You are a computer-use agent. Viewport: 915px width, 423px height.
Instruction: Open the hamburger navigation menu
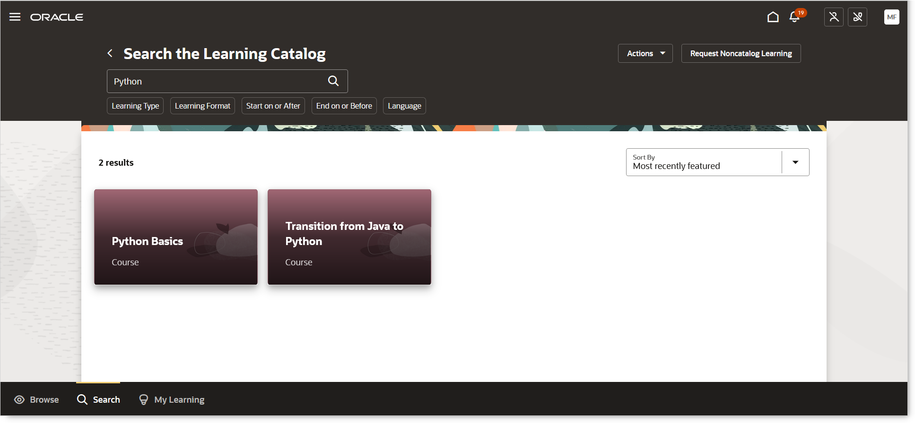15,17
